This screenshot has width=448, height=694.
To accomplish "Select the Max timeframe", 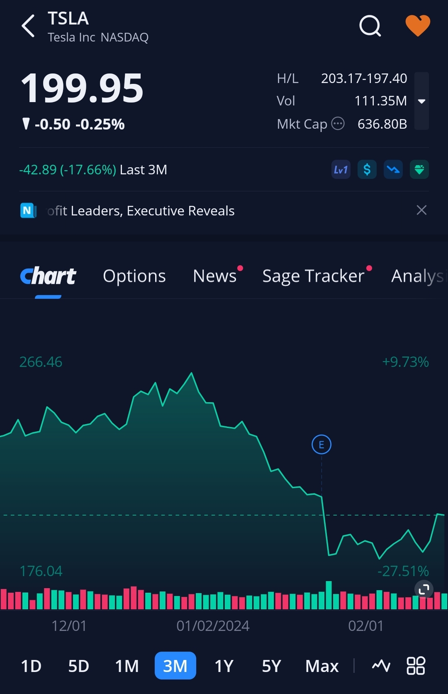I will pyautogui.click(x=322, y=666).
